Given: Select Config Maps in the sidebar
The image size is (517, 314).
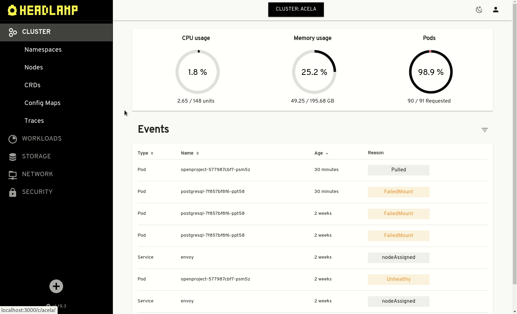Looking at the screenshot, I should 42,103.
